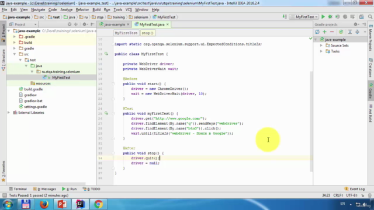Open 0: Messages tool window

tap(44, 189)
